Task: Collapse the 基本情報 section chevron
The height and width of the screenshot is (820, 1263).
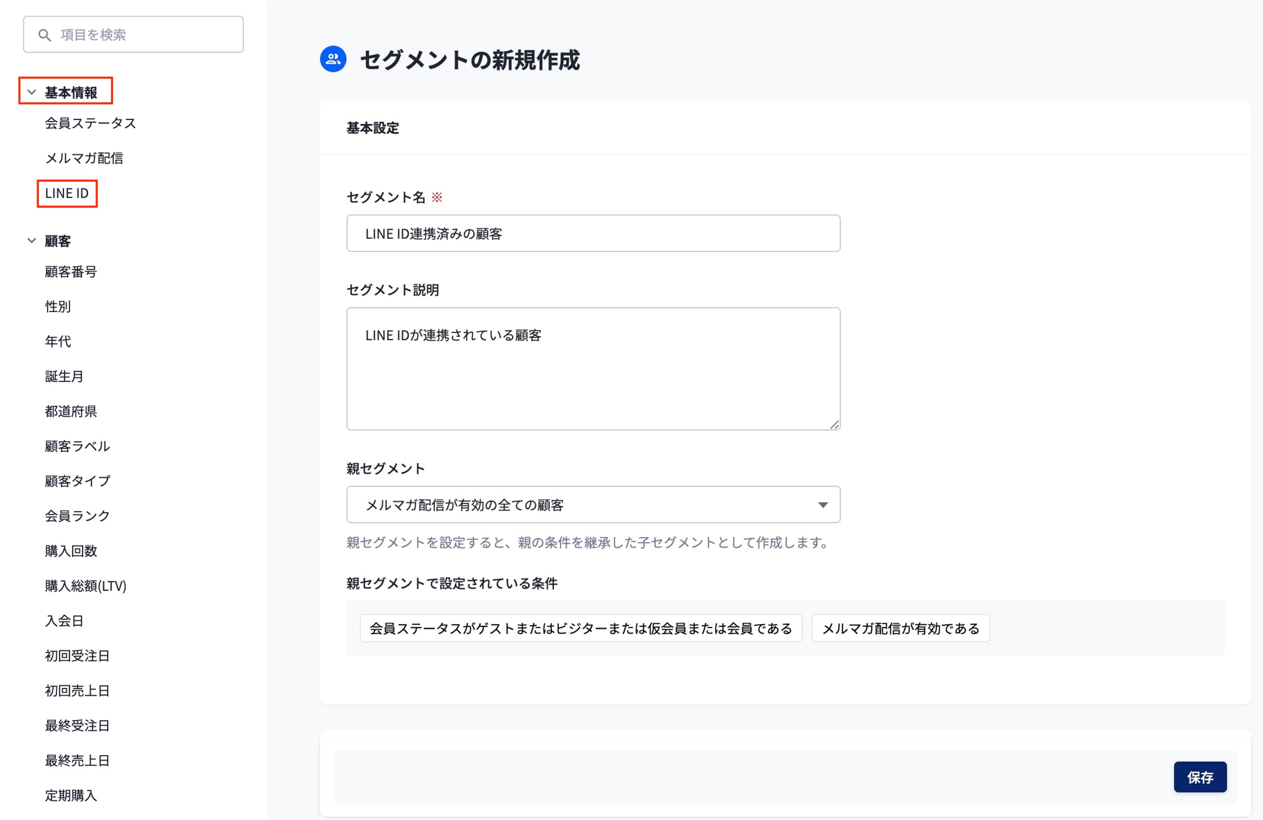Action: [32, 92]
